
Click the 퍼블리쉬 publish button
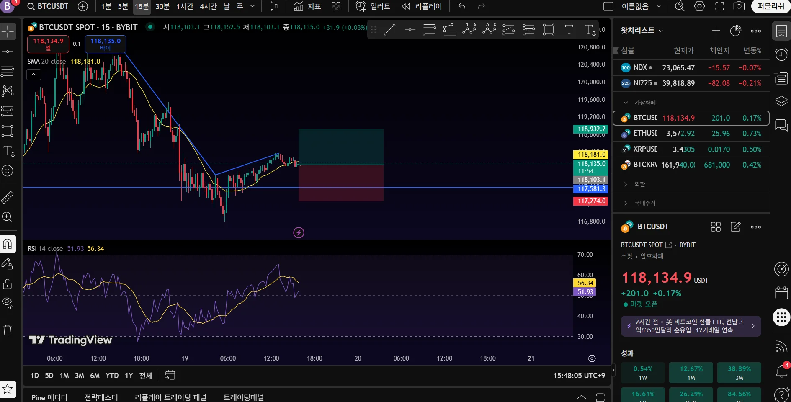[771, 6]
